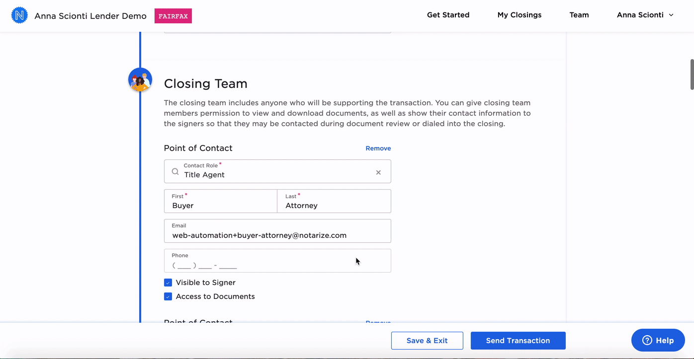Screen dimensions: 694x359
Task: Uncheck Visible to Signer checkbox
Action: point(168,283)
